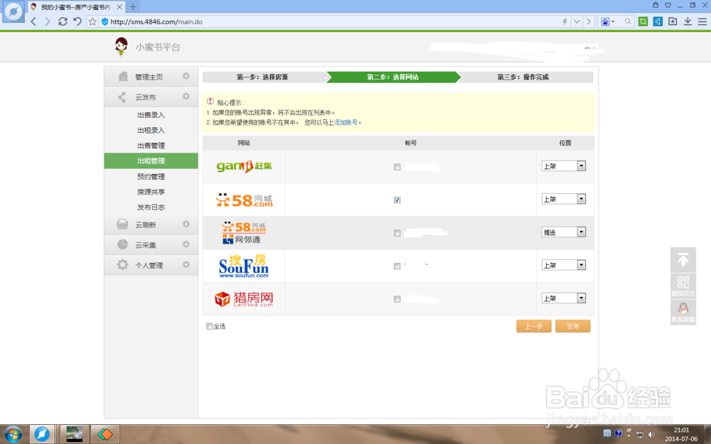Click the SouFun 搜房 logo

pyautogui.click(x=244, y=266)
